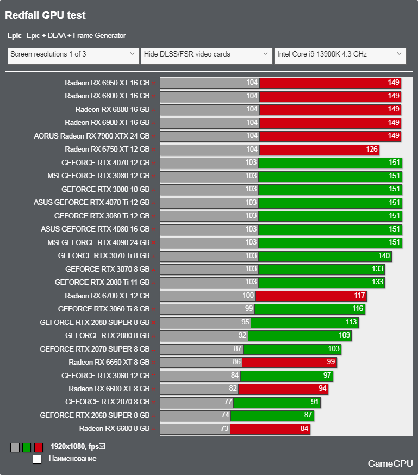Click the Radeon RX 6950 XT 16 GB label
418x475 pixels.
coord(107,83)
